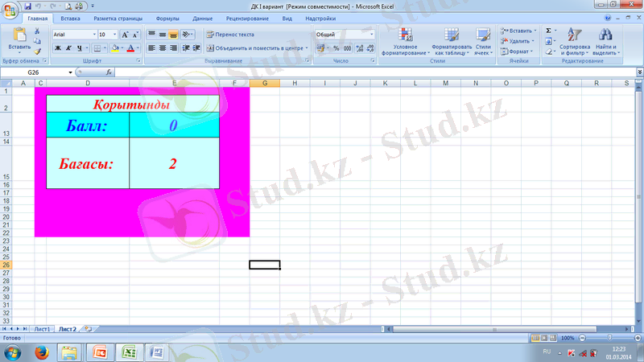This screenshot has width=644, height=362.
Task: Toggle bold (Ж) formatting
Action: click(x=58, y=48)
